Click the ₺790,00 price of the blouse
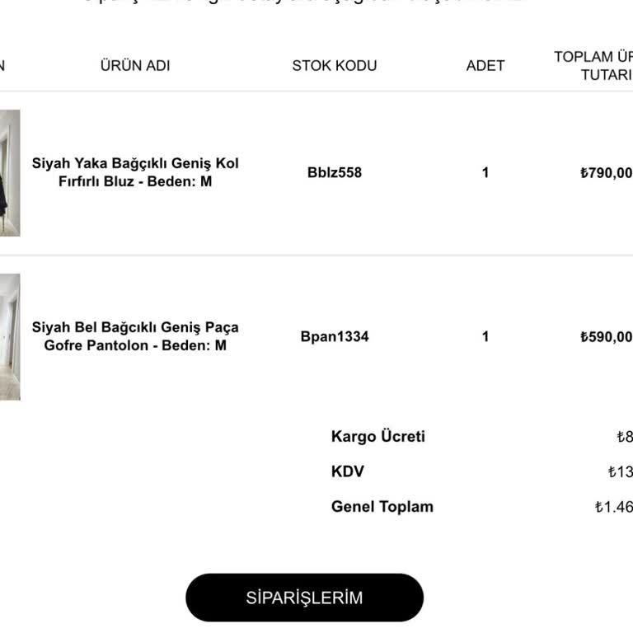Screen dimensions: 633x633 [x=607, y=173]
